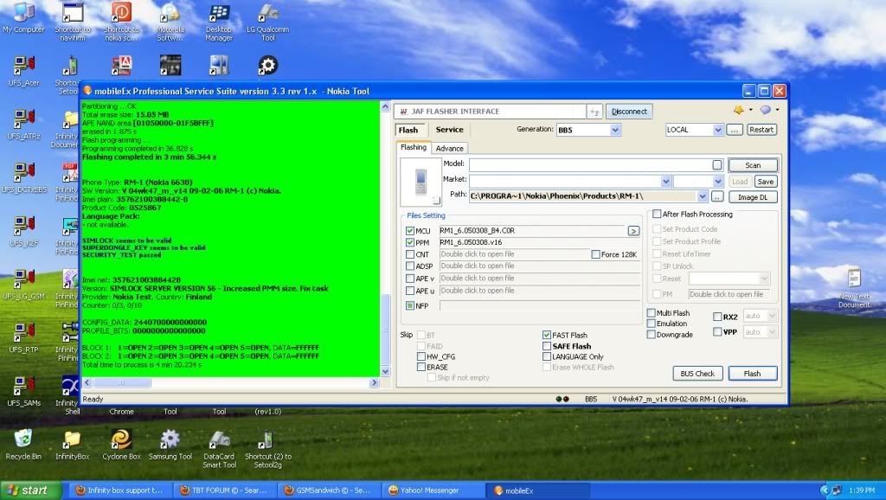
Task: Enable the CNT checkbox
Action: [409, 254]
